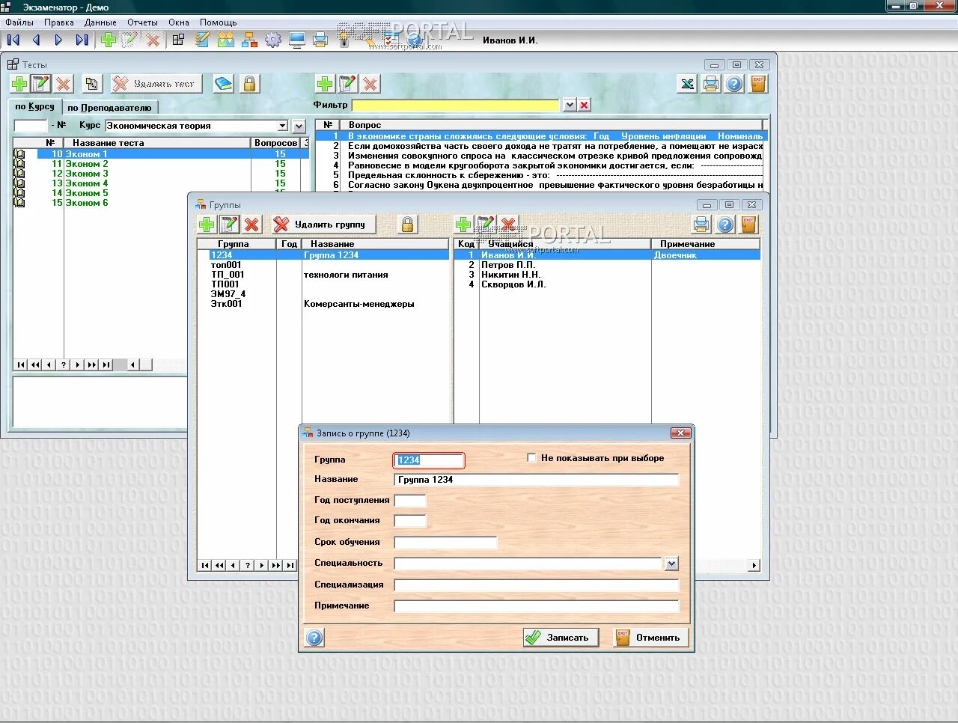The image size is (958, 723).
Task: Edit selected group in Группы window
Action: [229, 224]
